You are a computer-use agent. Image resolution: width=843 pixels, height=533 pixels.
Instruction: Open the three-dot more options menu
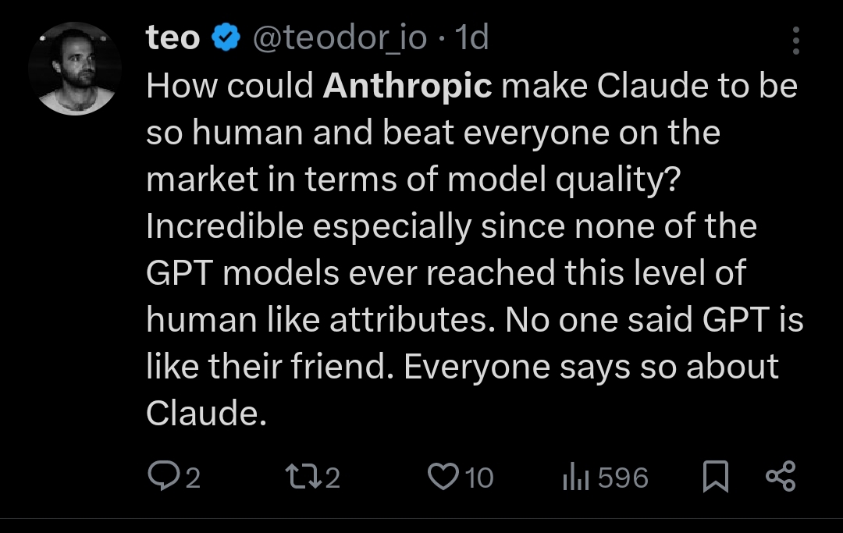[795, 41]
